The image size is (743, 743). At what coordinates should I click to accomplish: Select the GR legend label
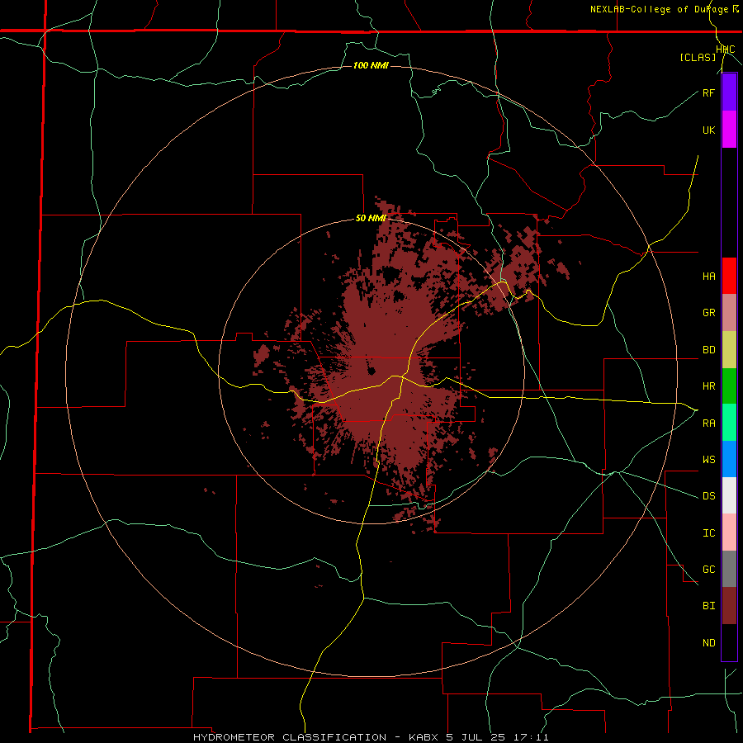point(708,313)
